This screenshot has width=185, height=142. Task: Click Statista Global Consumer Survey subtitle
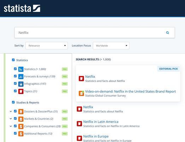point(105,95)
